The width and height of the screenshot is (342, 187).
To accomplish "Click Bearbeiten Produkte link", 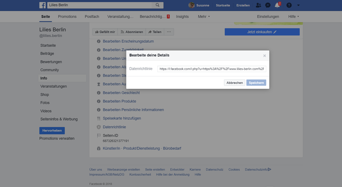I will [x=120, y=101].
